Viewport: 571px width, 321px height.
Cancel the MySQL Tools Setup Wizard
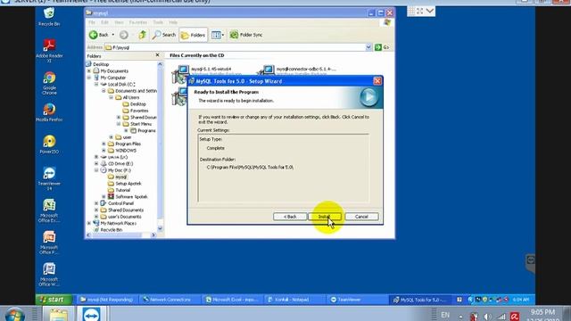(361, 217)
